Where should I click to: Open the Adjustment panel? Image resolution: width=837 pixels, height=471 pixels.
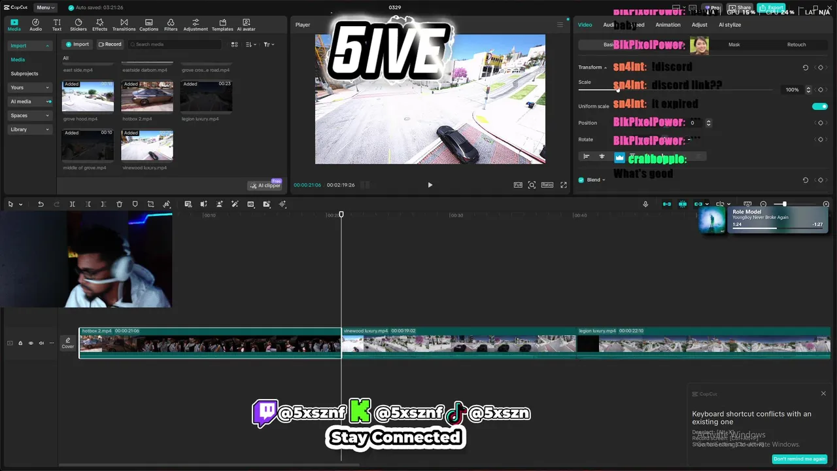pos(196,25)
